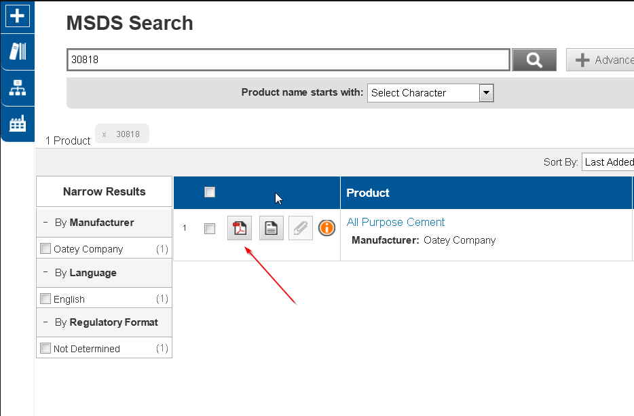This screenshot has height=416, width=634.
Task: Open the Sort By Last Added dropdown
Action: click(x=608, y=162)
